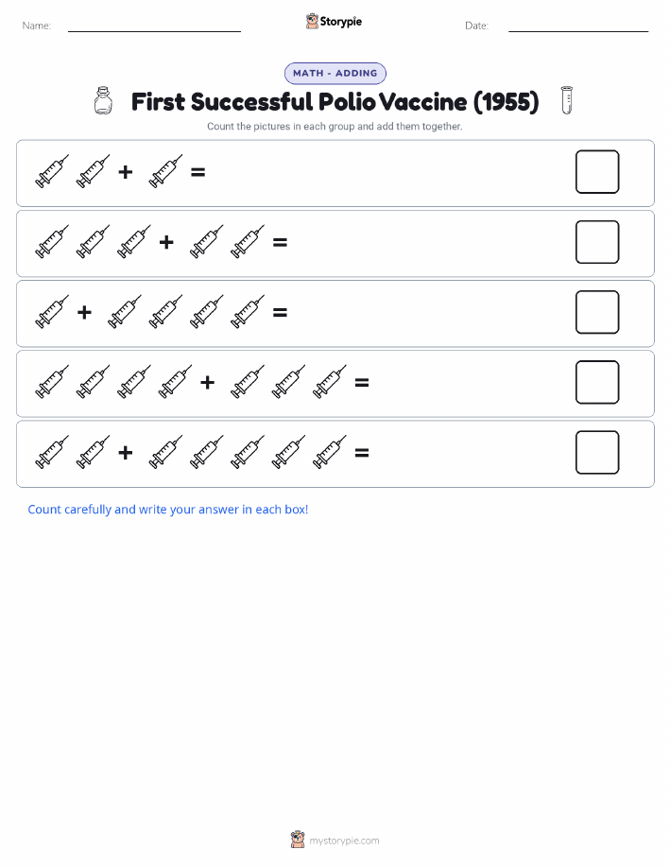Screen dimensions: 670x867
Task: Click the First Successful Polio Vaccine title
Action: click(x=335, y=102)
